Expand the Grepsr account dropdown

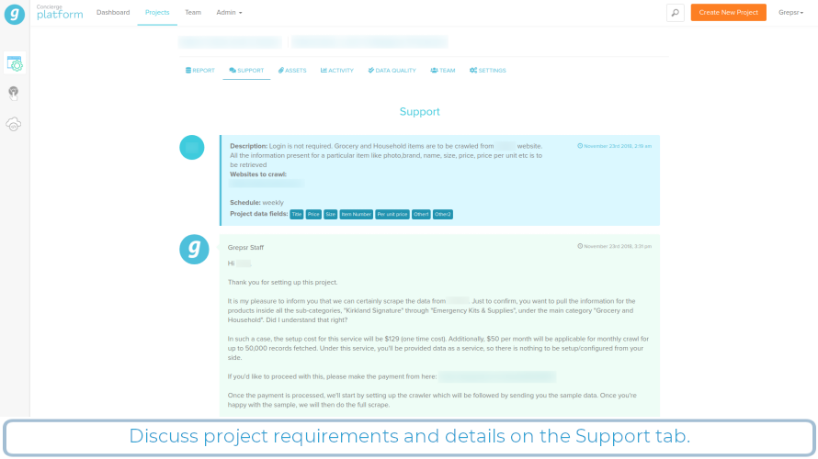point(790,13)
